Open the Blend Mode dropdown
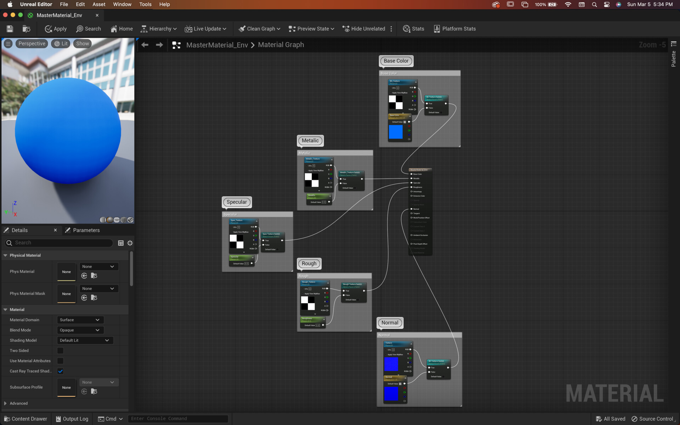The image size is (680, 425). click(x=80, y=330)
